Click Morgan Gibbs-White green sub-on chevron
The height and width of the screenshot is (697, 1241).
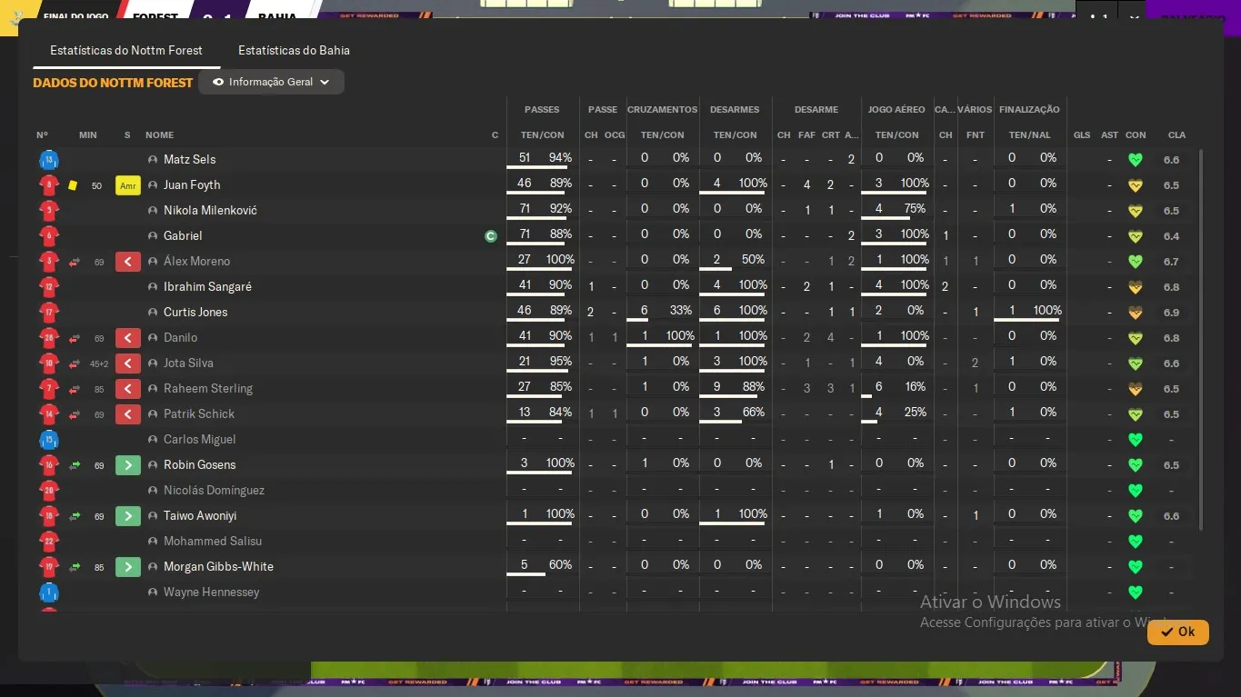[x=128, y=567]
